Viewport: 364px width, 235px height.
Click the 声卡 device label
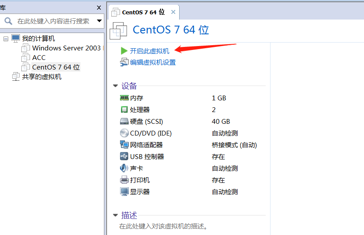coord(137,168)
